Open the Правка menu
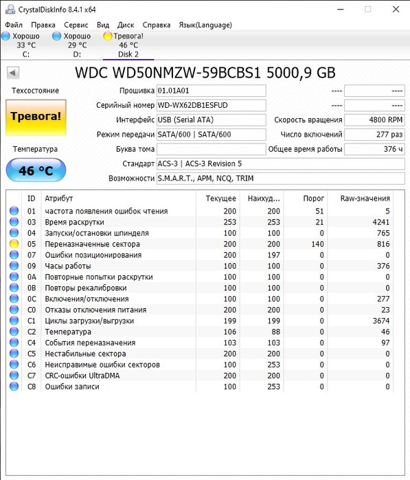Viewport: 410px width, 480px height. point(43,25)
